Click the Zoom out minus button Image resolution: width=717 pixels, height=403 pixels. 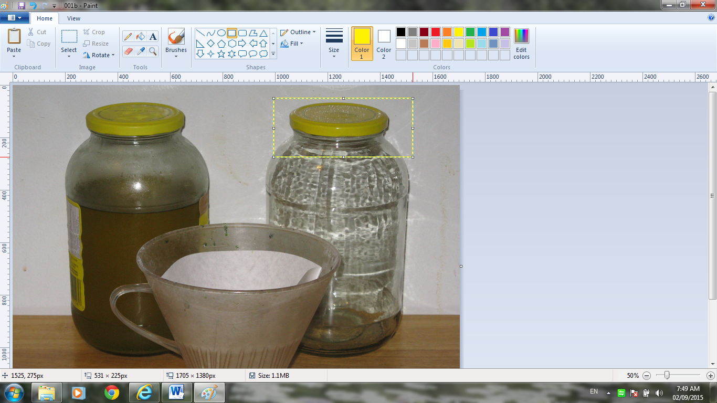[x=647, y=376]
